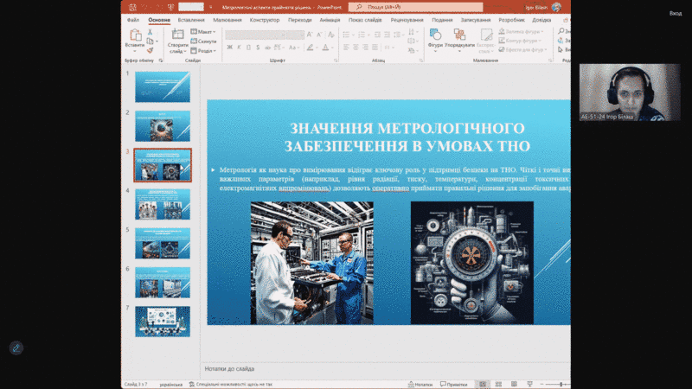Toggle Comments (Примітки) pane in status bar
This screenshot has height=389, width=692.
click(452, 384)
